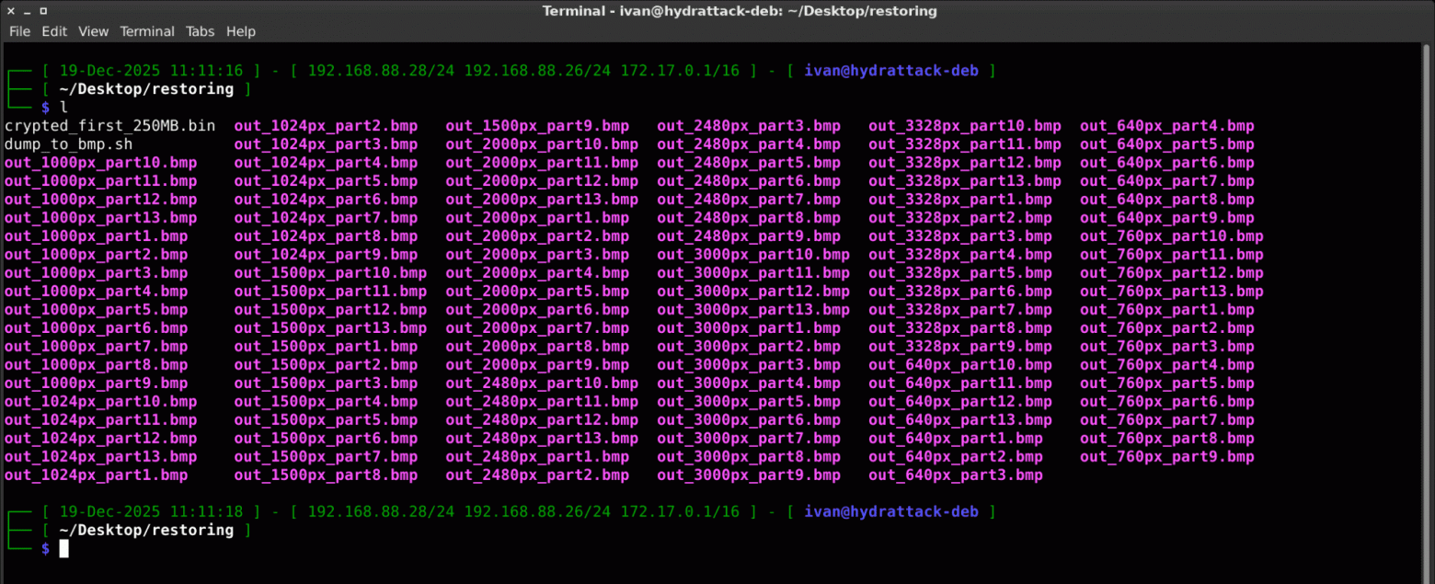
Task: Click out_2480px_part9.bmp file name
Action: point(749,236)
